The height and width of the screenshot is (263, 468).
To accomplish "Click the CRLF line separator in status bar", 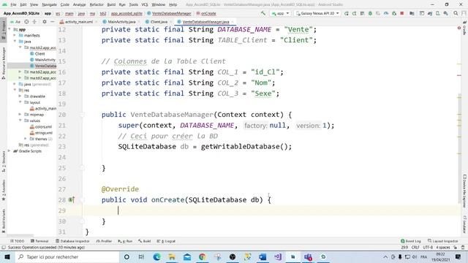I will point(415,247).
